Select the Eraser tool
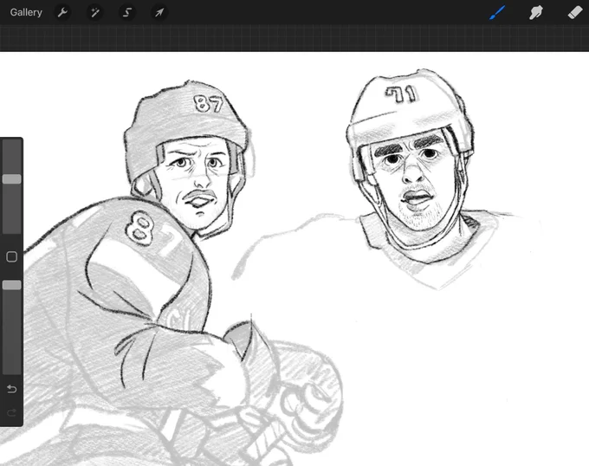589x466 pixels. [575, 12]
